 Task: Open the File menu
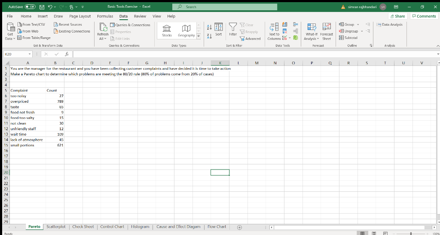[x=9, y=16]
